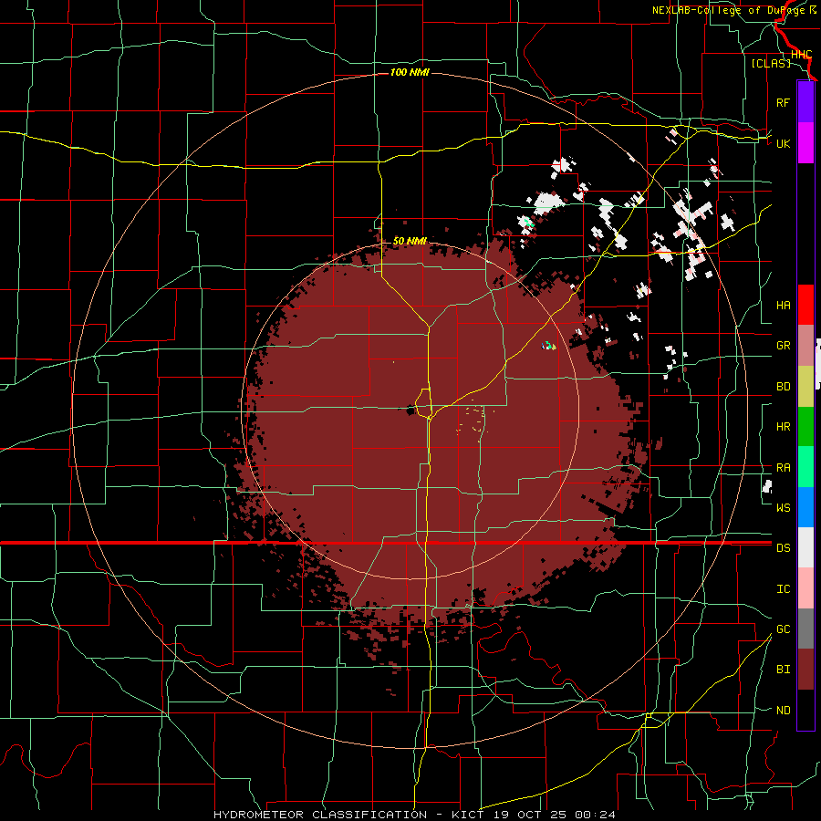Image resolution: width=821 pixels, height=821 pixels.
Task: Click the 'WS' legend label
Action: click(783, 508)
